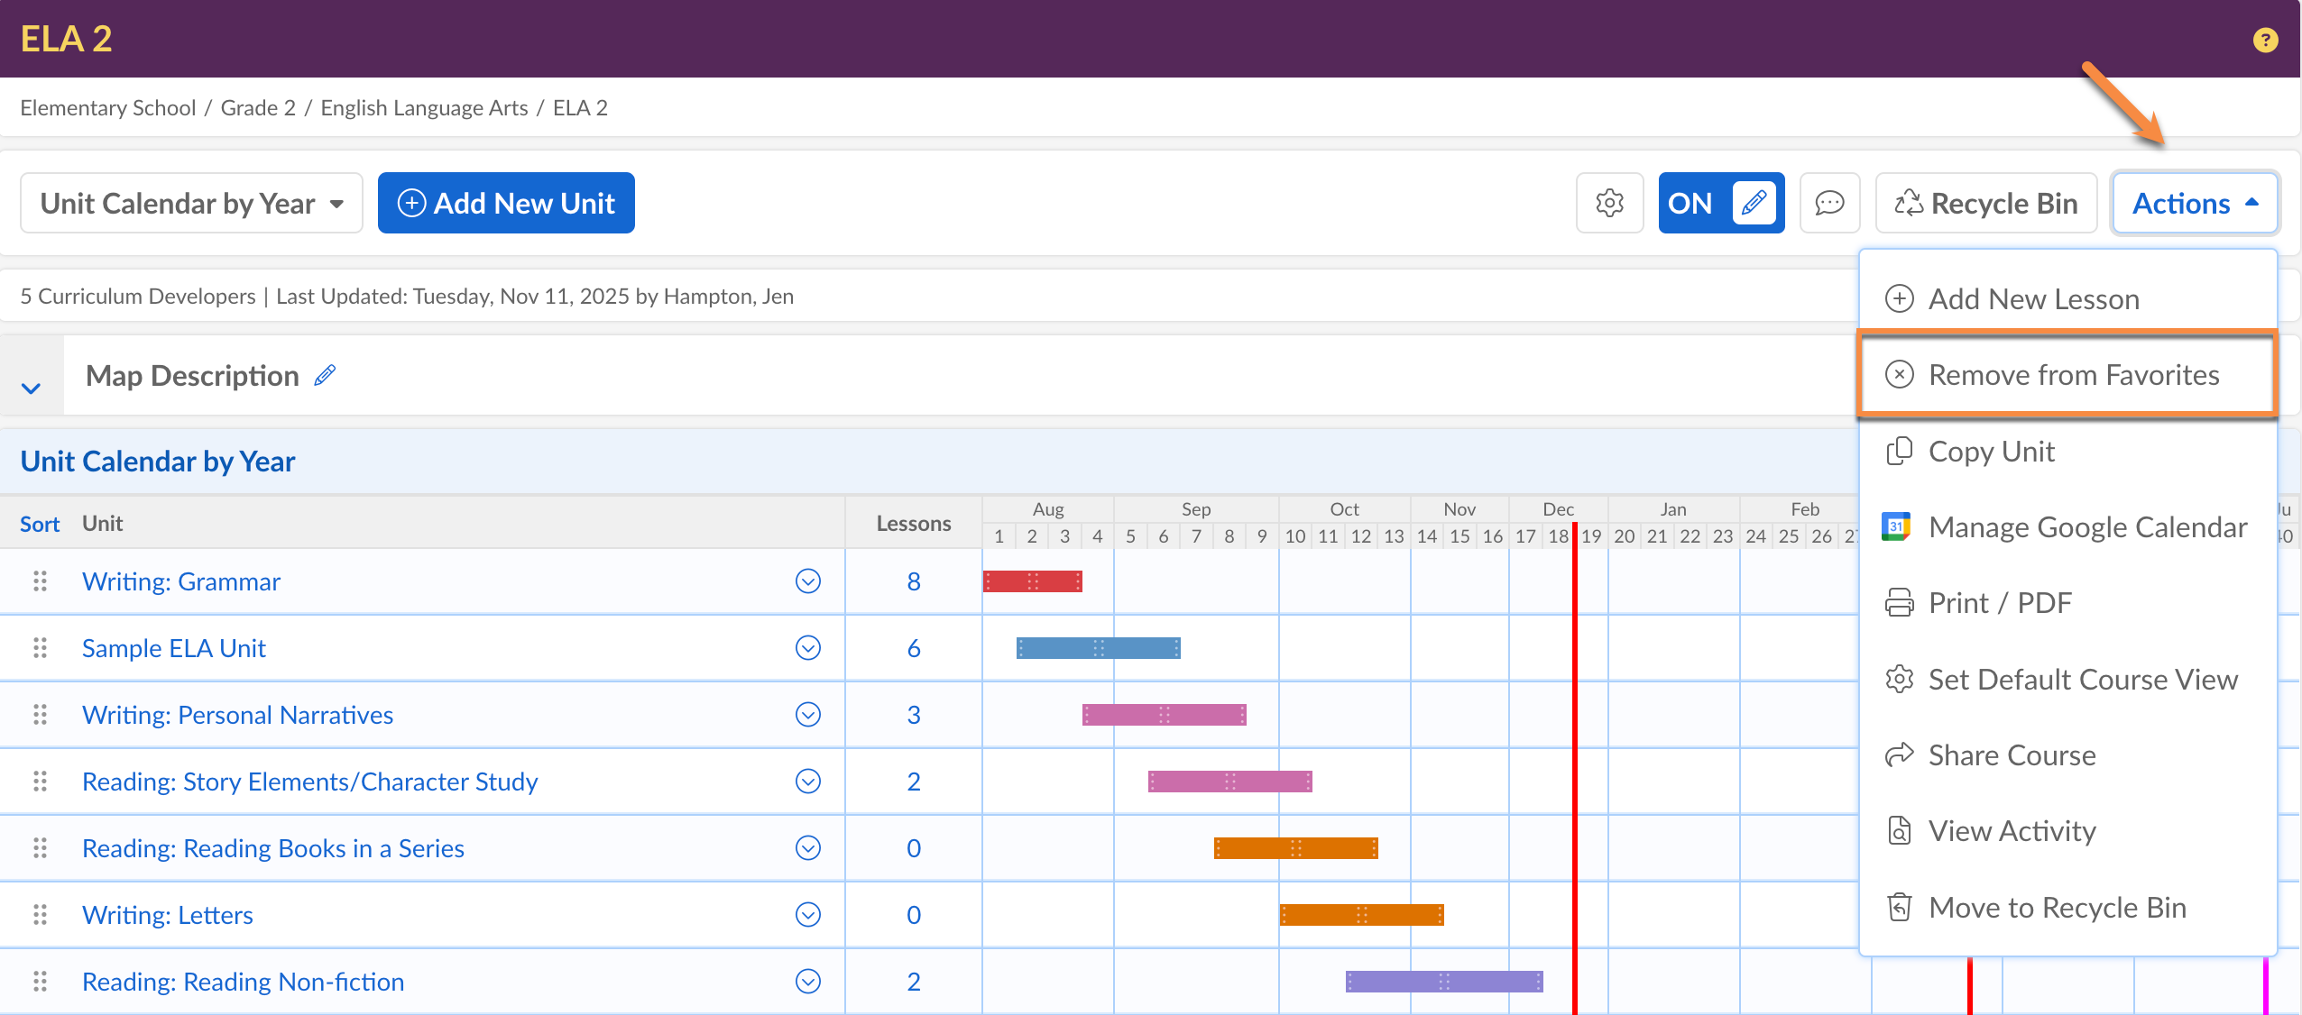Image resolution: width=2302 pixels, height=1015 pixels.
Task: Choose Move to Recycle Bin menu entry
Action: 2057,908
